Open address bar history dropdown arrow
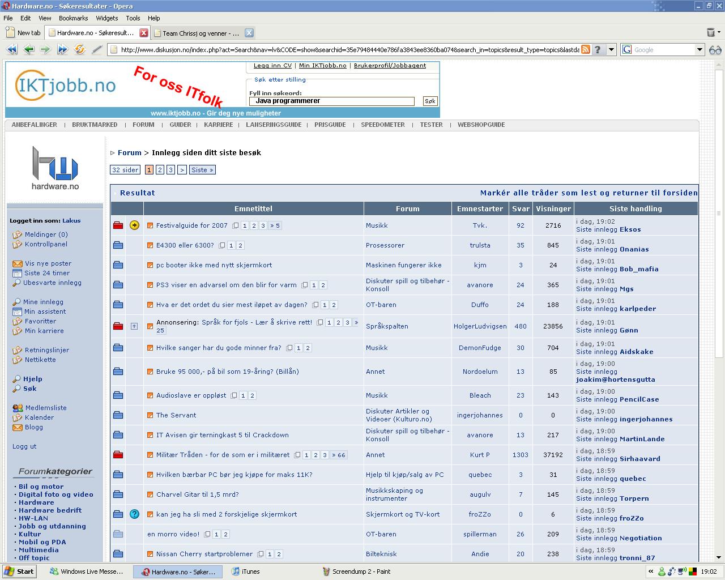725x580 pixels. (x=611, y=50)
